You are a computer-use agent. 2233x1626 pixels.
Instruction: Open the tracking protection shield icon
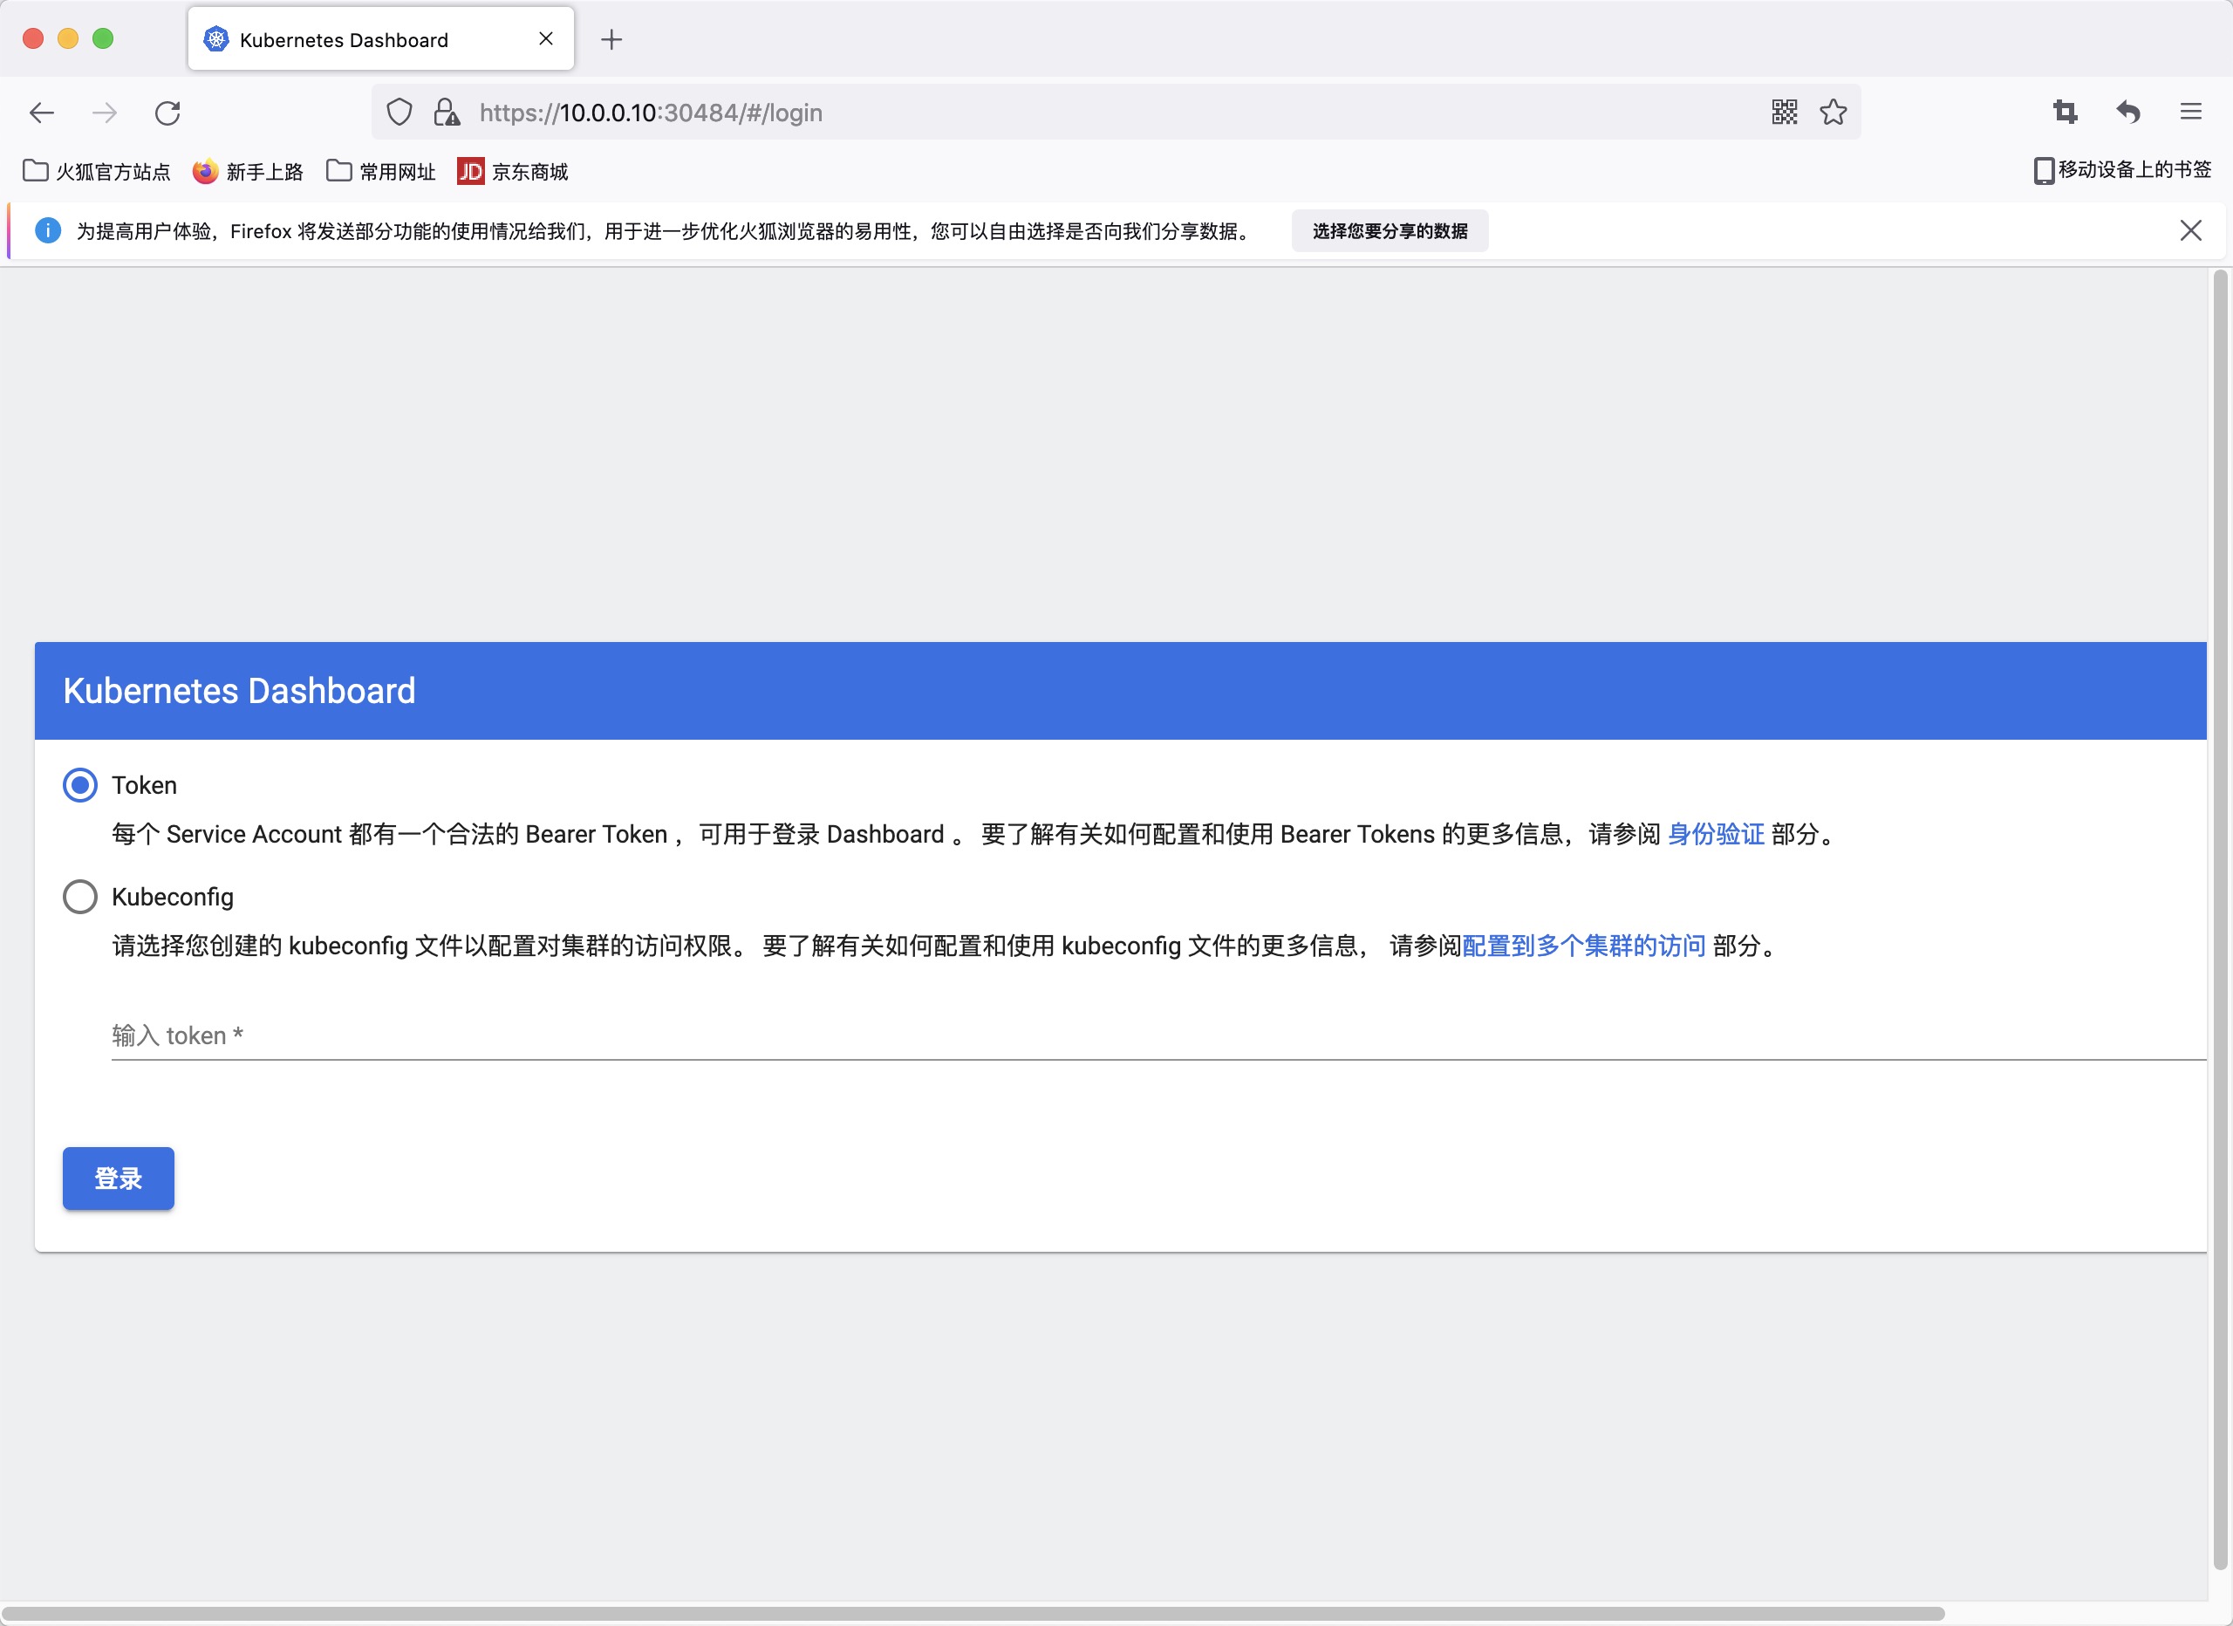pos(399,113)
